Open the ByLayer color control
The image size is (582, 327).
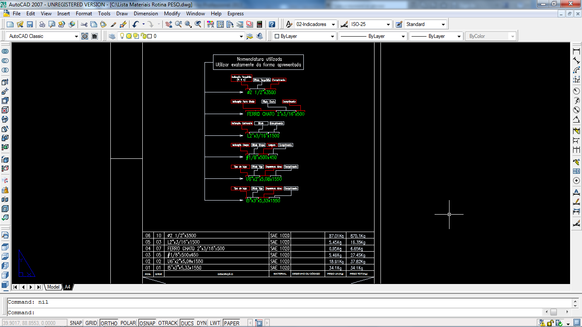point(304,36)
